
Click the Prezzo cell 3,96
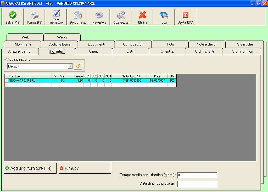pos(75,81)
